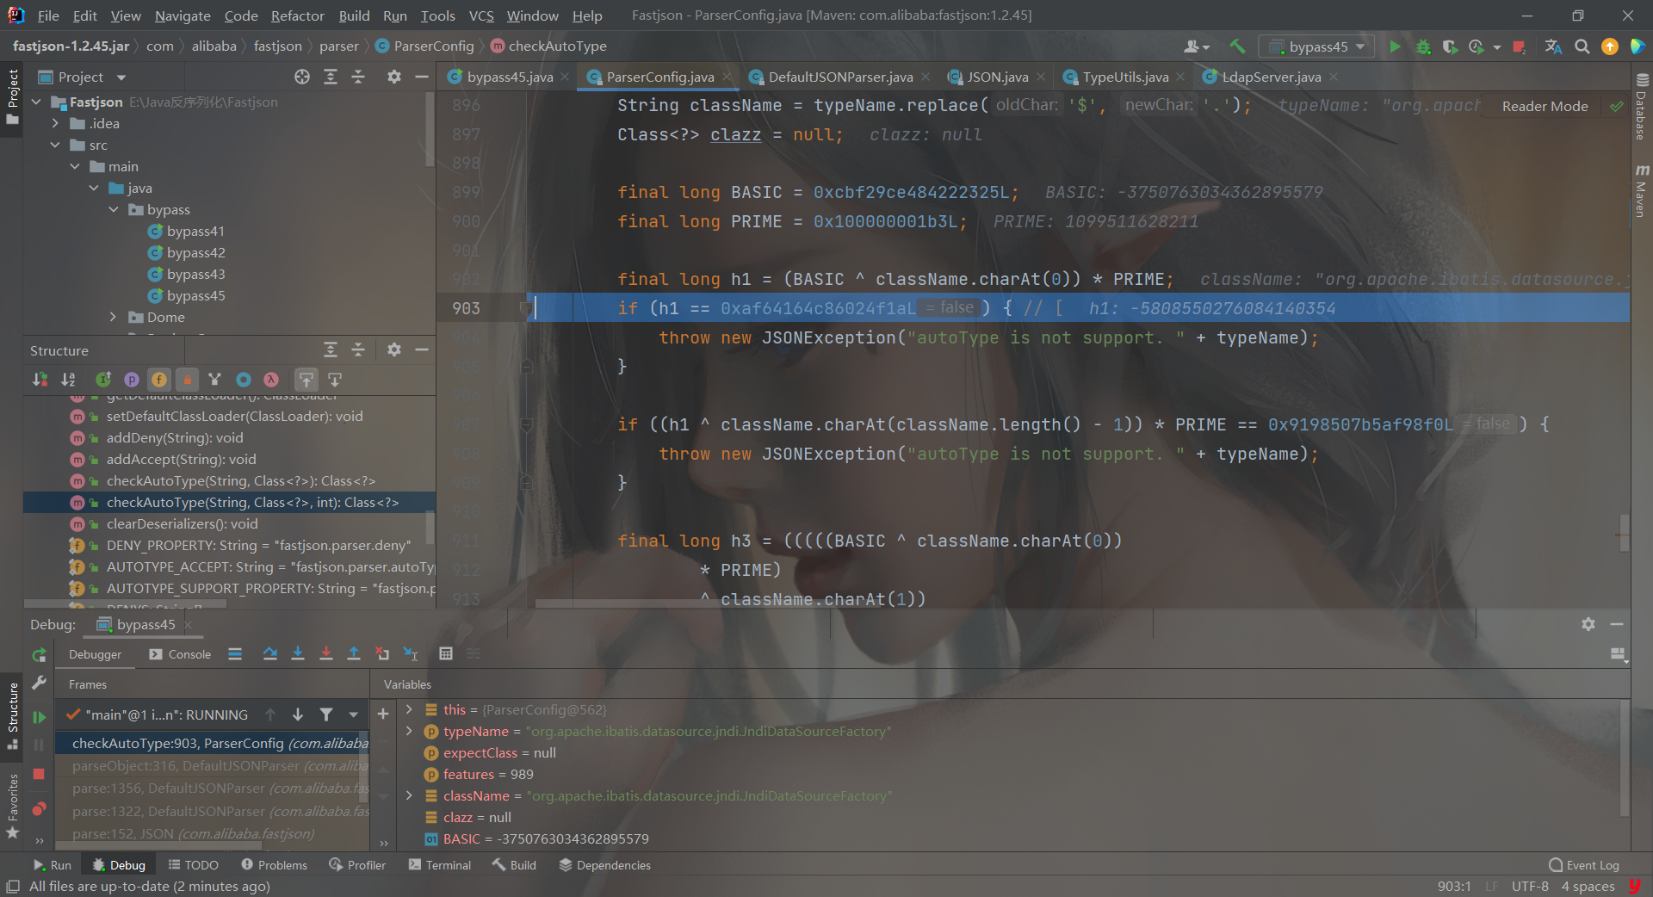Collapse the Fastjson project root node
Viewport: 1653px width, 897px height.
click(36, 102)
